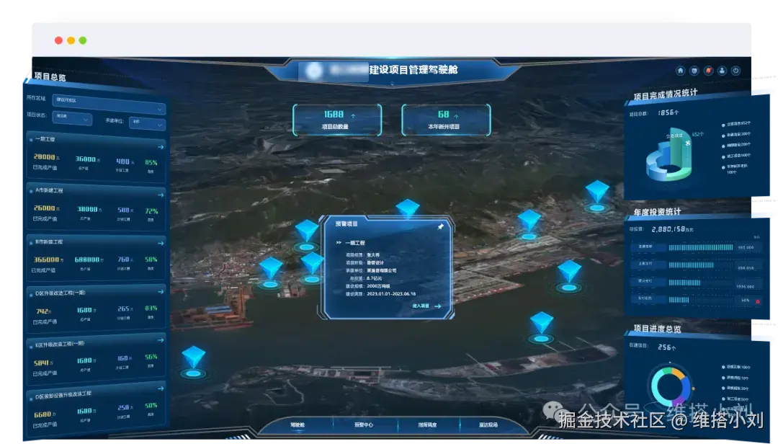This screenshot has height=444, width=778.
Task: Click the donut chart in 项目进度总览
Action: [671, 387]
